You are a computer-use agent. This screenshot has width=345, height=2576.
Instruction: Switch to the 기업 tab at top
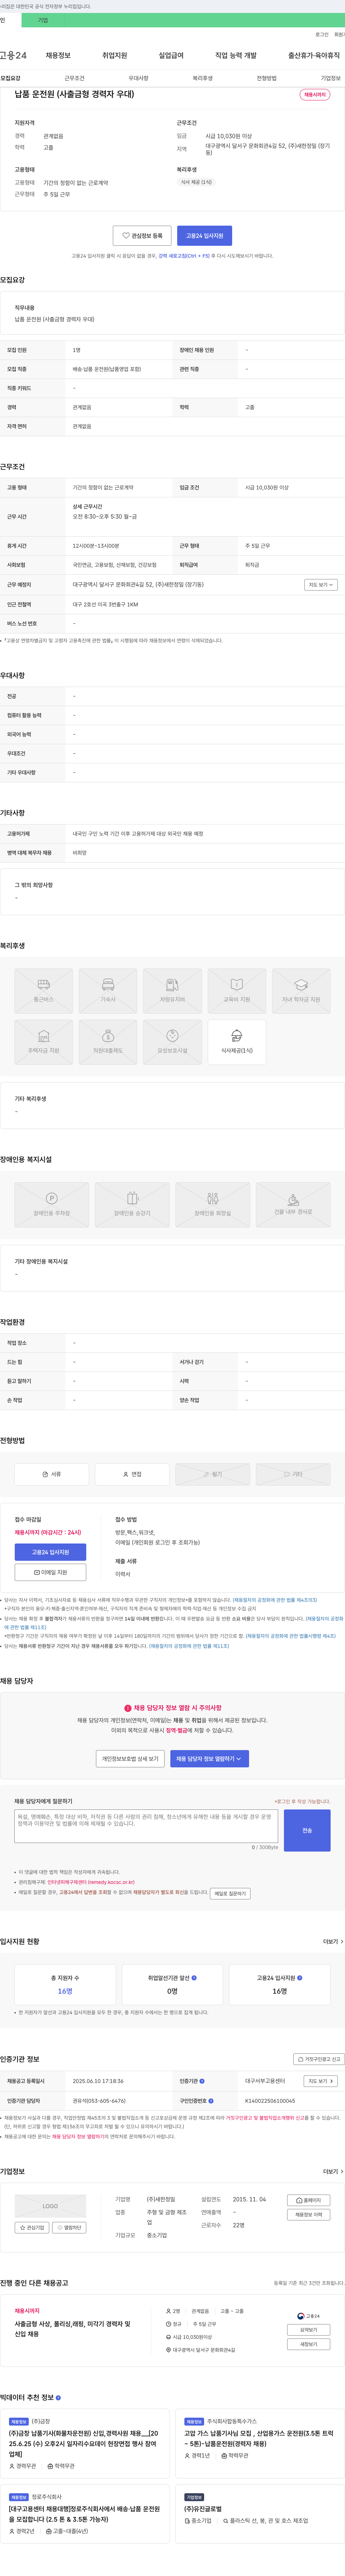[43, 20]
